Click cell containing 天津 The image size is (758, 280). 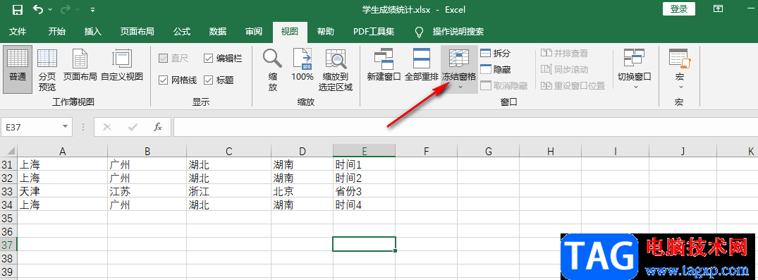(62, 191)
